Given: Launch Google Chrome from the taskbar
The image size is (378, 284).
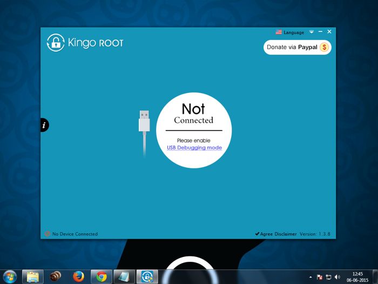Looking at the screenshot, I should click(102, 277).
